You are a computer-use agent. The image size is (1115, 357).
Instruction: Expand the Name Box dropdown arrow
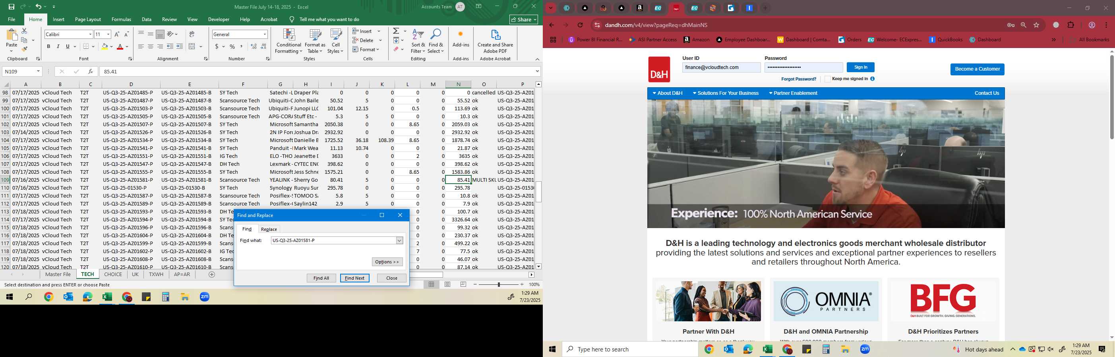click(38, 71)
